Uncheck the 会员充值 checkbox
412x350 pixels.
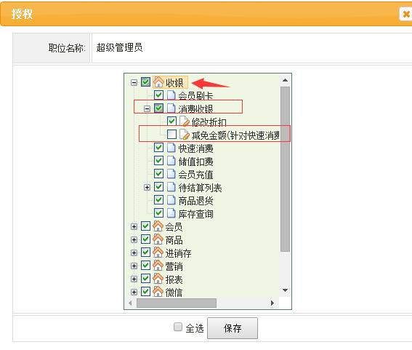click(x=158, y=174)
